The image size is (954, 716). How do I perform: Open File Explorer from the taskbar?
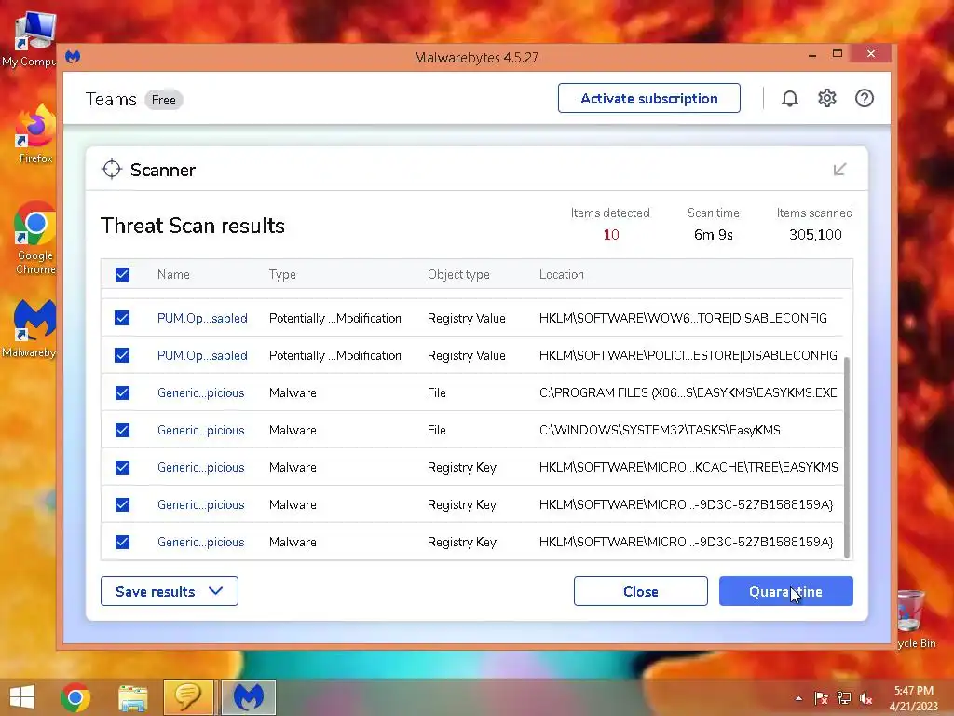click(132, 697)
